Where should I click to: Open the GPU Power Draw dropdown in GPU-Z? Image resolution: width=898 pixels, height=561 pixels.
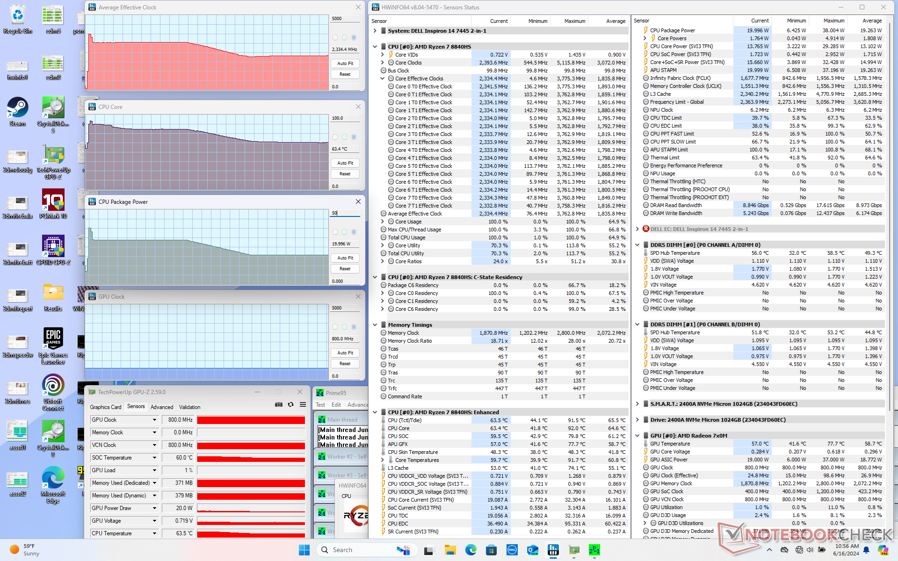click(154, 508)
